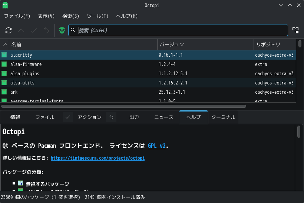Screen dimensions: 304x203
Task: Click the 2145 個をインストール済み status text
Action: click(115, 197)
